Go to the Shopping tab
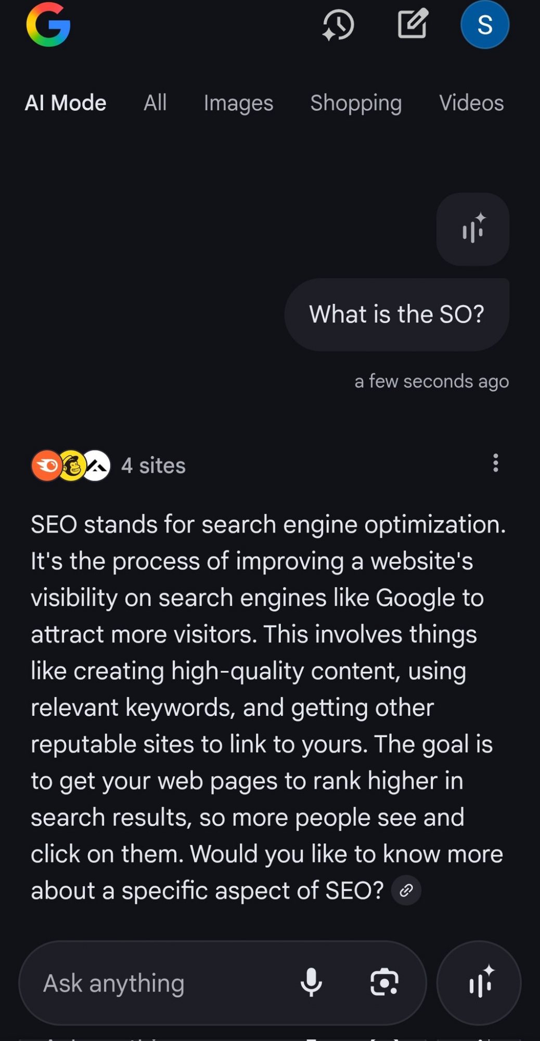 click(356, 103)
